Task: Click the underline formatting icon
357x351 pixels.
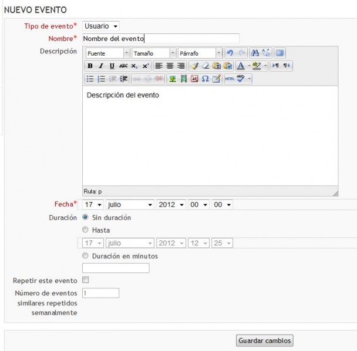Action: tap(112, 66)
